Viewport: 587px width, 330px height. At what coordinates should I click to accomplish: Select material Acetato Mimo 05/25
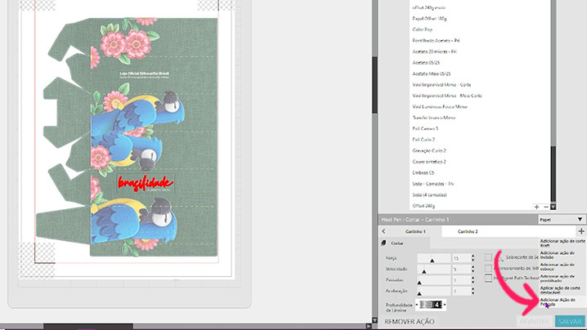[432, 74]
